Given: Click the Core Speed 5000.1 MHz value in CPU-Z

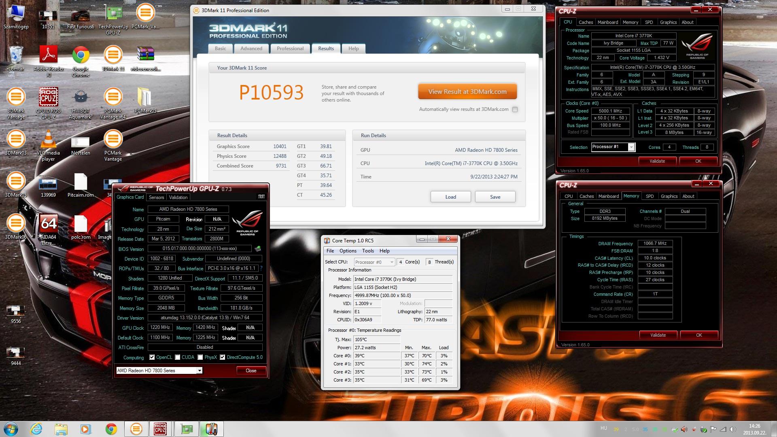Looking at the screenshot, I should pos(610,111).
